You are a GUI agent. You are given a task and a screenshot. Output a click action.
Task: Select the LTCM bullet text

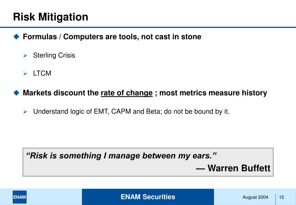pos(42,73)
